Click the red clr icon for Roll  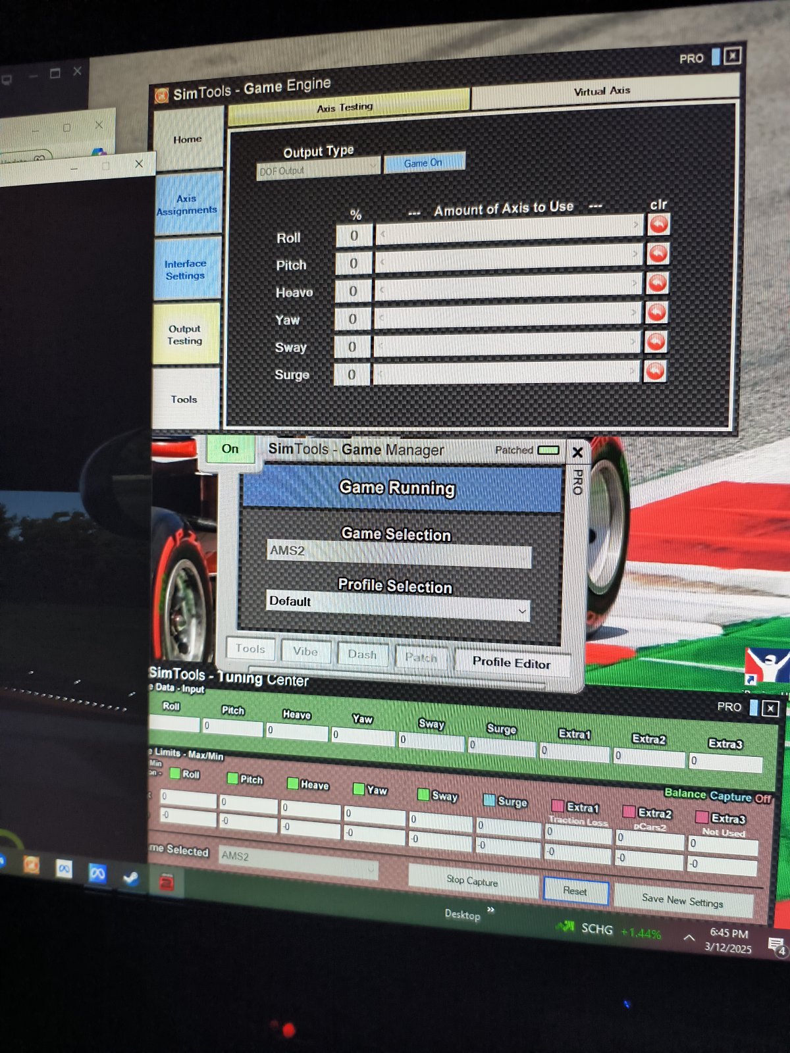(658, 224)
